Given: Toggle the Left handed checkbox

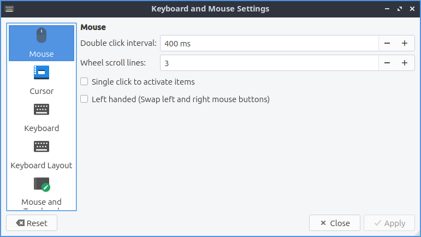Looking at the screenshot, I should tap(84, 99).
